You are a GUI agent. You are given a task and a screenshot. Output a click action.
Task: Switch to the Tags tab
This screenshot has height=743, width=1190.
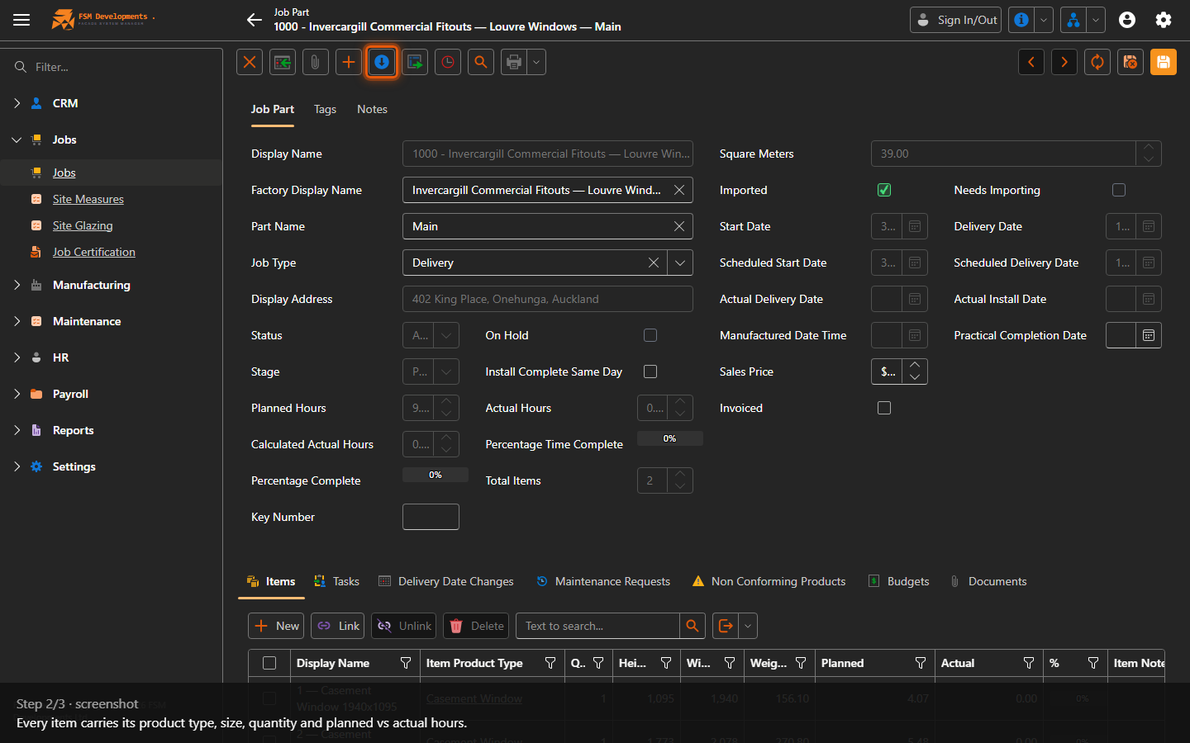[x=325, y=109]
